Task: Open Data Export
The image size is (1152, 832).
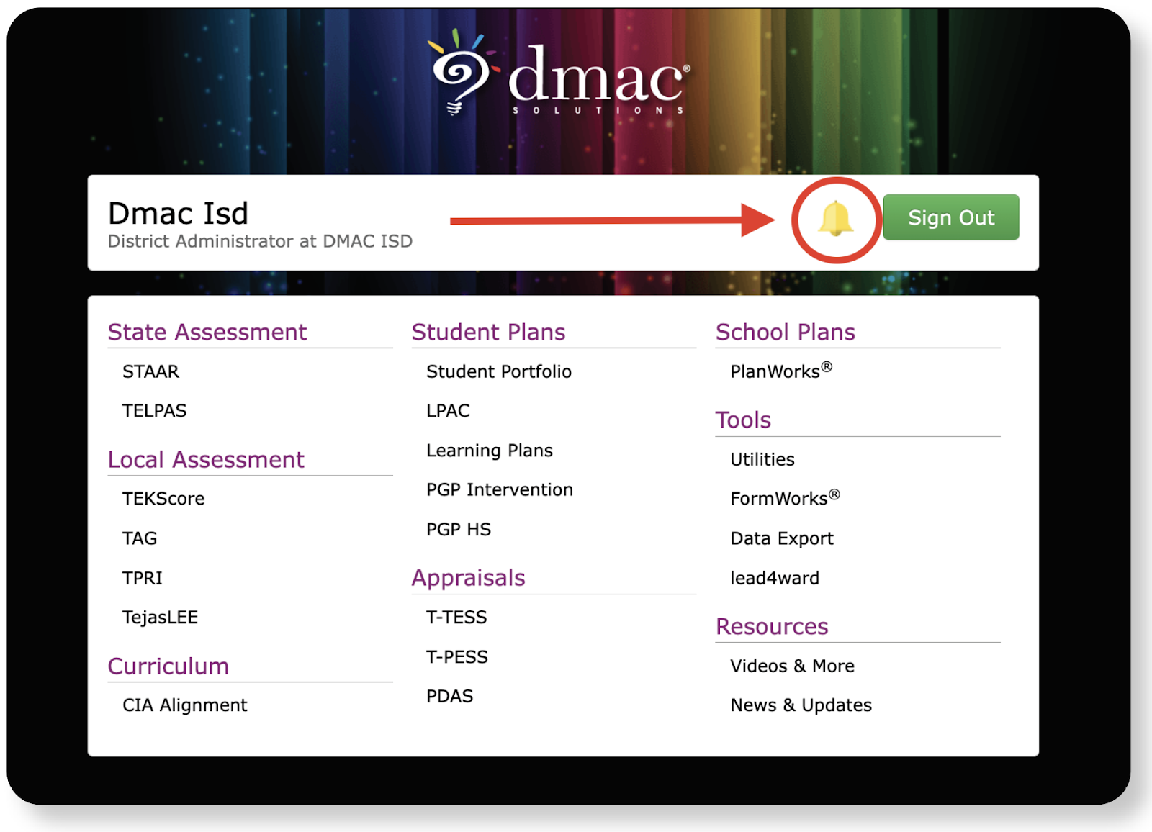Action: [782, 538]
